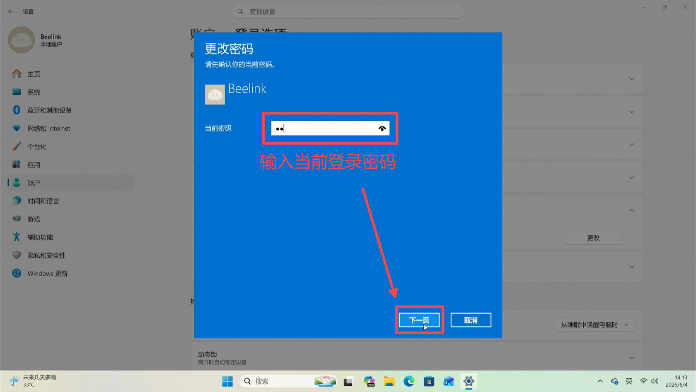Open Task View from the taskbar

pos(348,381)
